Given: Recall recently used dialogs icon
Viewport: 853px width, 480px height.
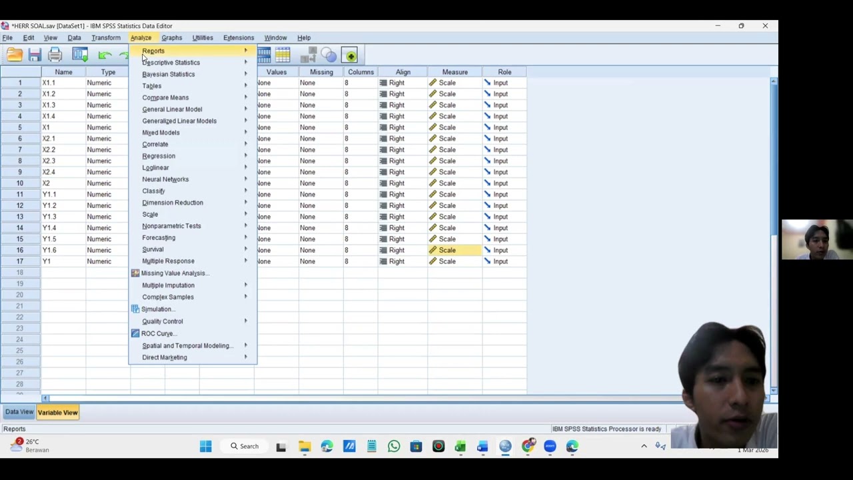Looking at the screenshot, I should click(x=80, y=55).
